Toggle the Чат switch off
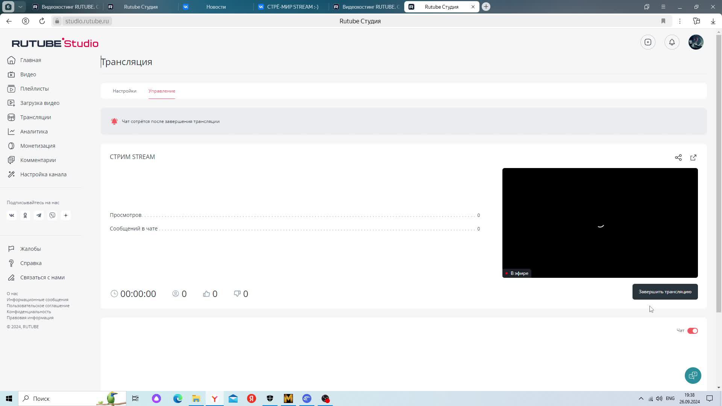This screenshot has height=406, width=722. point(693,331)
